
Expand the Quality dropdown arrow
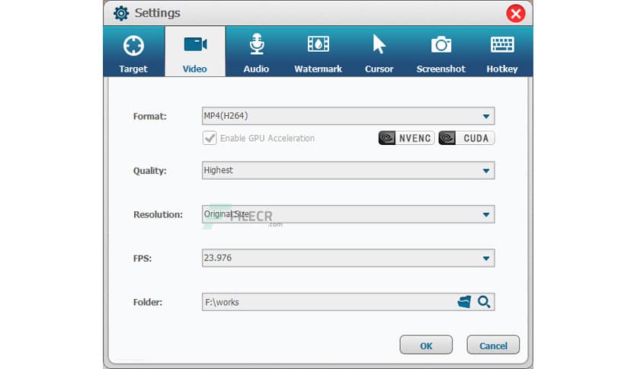point(486,171)
